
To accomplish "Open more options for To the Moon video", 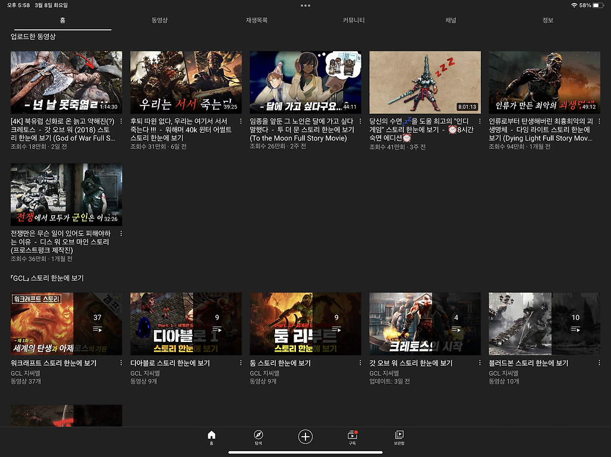I will [360, 121].
